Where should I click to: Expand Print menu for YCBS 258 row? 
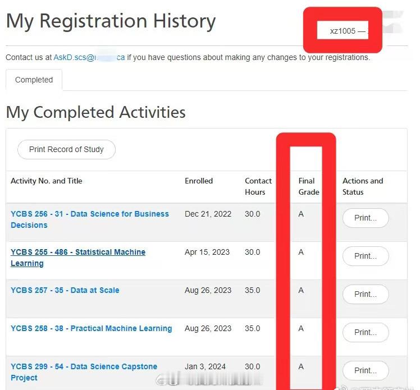coord(366,332)
